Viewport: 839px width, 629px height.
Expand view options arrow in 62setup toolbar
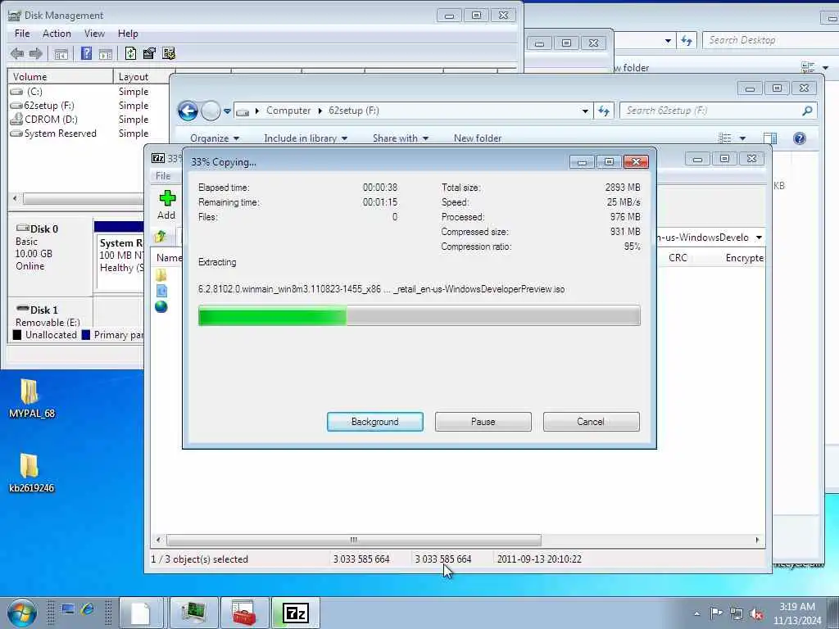coord(742,138)
